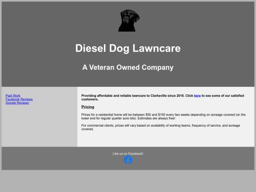Click the 'A Veteran Owned Company' subheading
This screenshot has width=256, height=192.
tap(128, 67)
